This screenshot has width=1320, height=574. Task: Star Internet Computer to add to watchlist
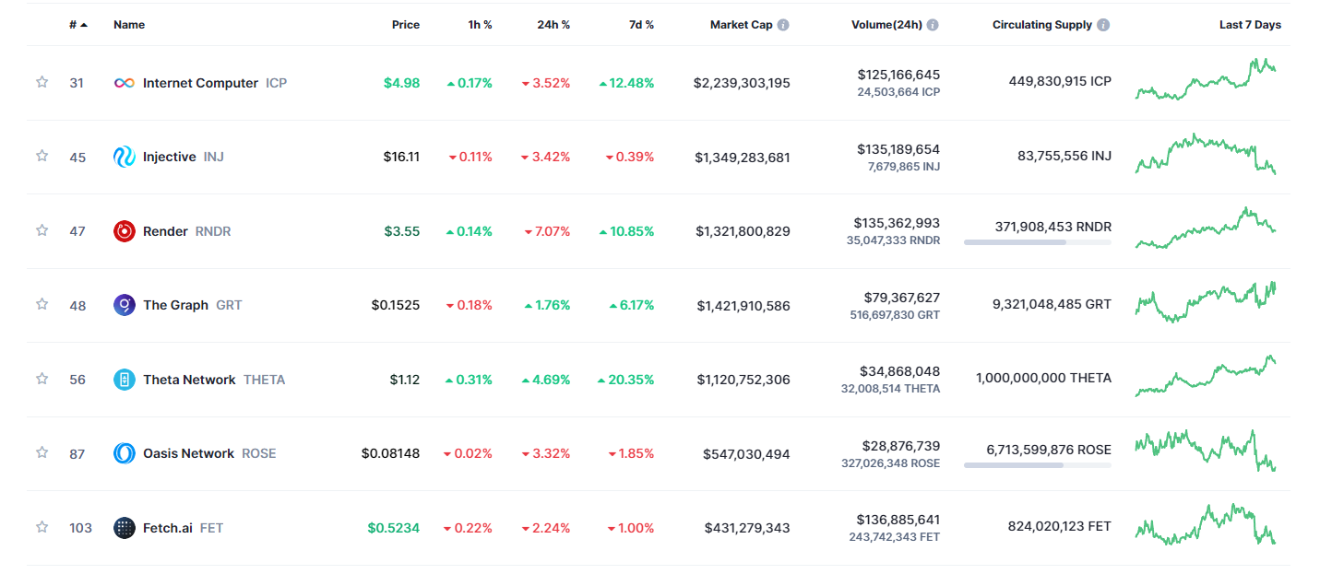[42, 82]
